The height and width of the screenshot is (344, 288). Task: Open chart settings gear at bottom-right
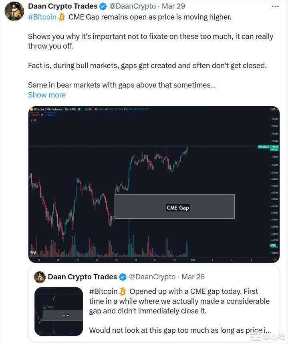coord(275,260)
